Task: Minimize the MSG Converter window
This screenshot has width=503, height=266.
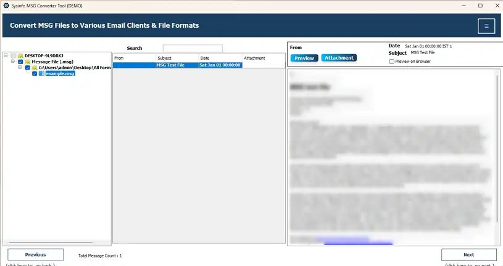Action: (x=464, y=6)
